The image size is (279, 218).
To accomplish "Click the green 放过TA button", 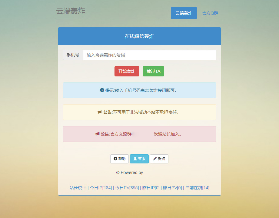I will pyautogui.click(x=153, y=71).
